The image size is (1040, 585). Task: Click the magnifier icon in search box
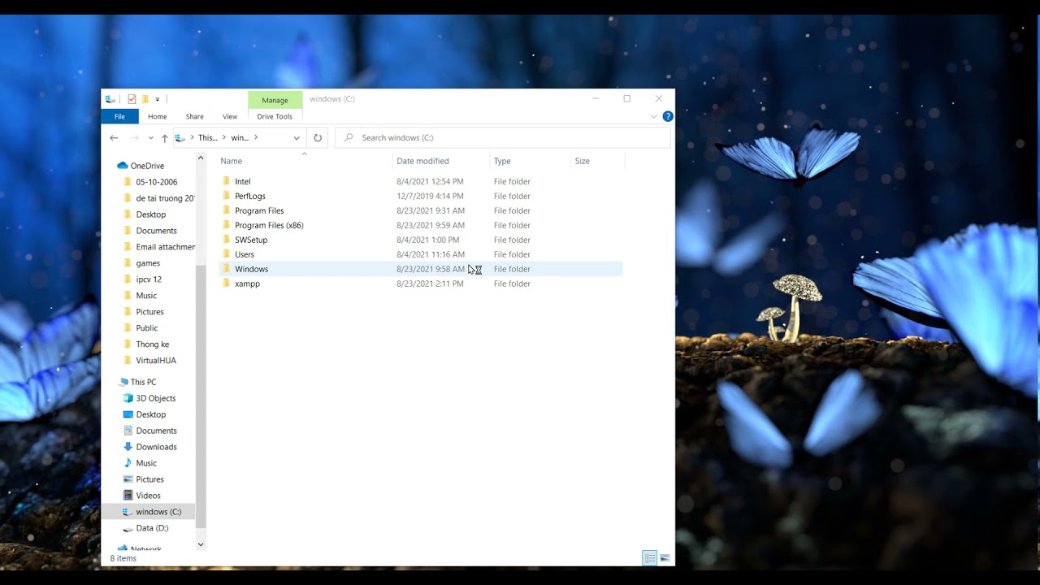(x=349, y=138)
